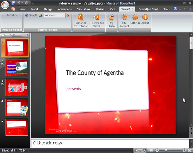Start the Slide Show from status bar

[x=144, y=151]
